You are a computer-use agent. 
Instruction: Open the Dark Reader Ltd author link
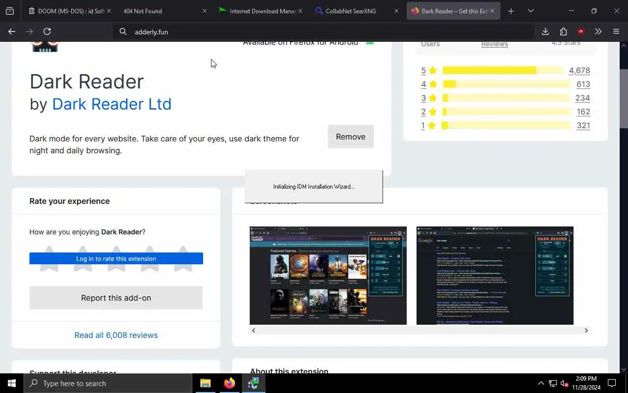112,104
